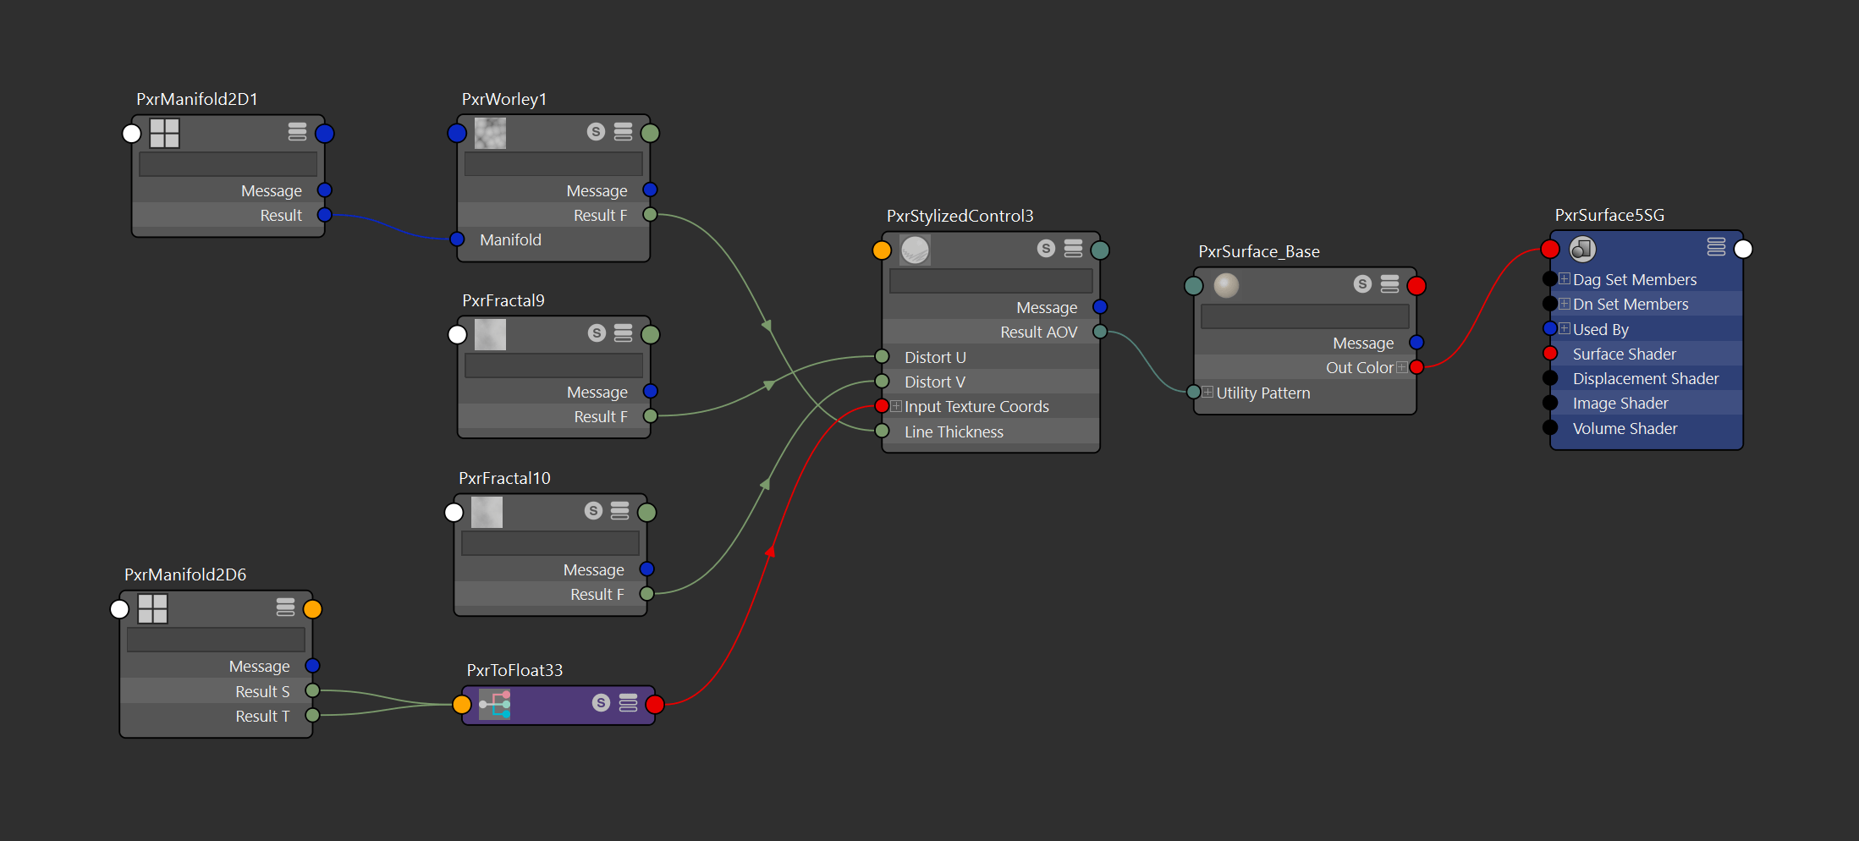Click the fractal preview thumbnail on PxrFractal10
Screen dimensions: 1859x841
486,512
